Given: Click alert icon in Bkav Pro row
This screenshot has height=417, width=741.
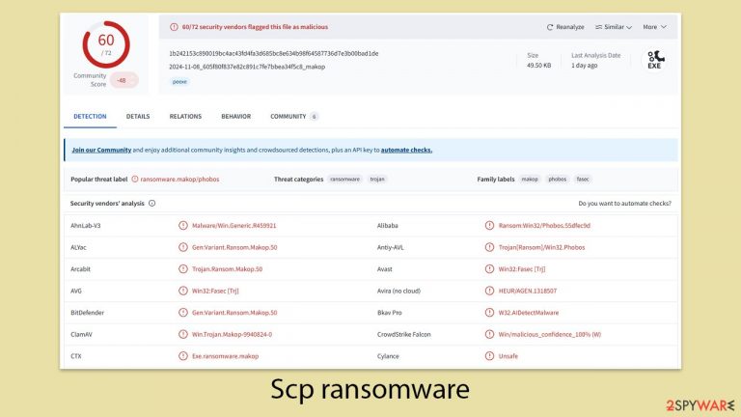Looking at the screenshot, I should coord(489,313).
